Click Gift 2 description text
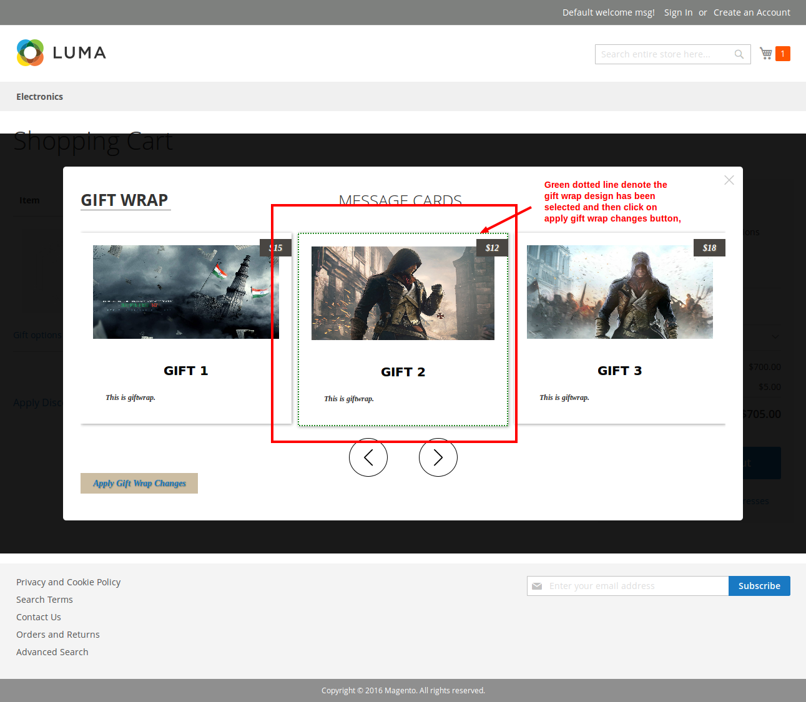Viewport: 806px width, 702px height. click(x=349, y=399)
